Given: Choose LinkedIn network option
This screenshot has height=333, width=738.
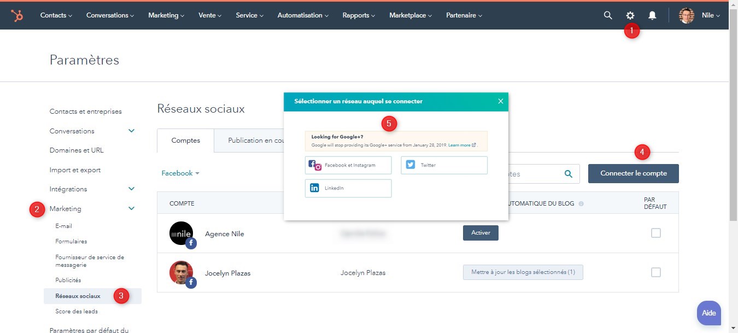Looking at the screenshot, I should tap(348, 188).
